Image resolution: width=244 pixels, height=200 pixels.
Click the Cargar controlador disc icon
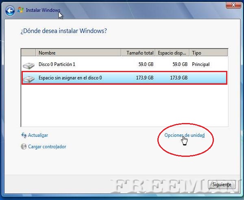[24, 147]
